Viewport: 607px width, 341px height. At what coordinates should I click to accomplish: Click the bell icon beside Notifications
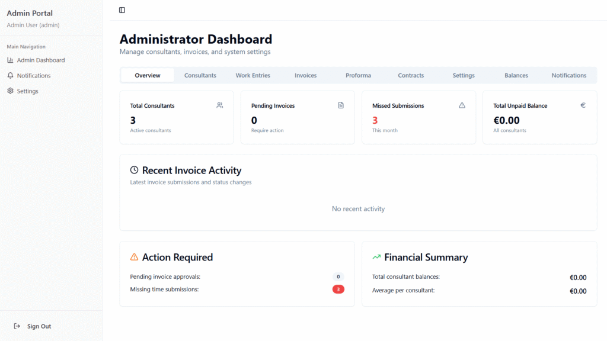pos(10,76)
